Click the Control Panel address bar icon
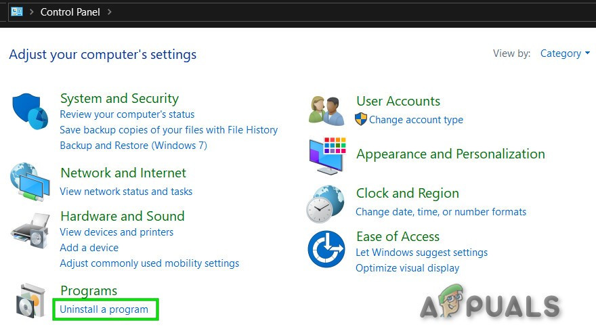 point(17,12)
